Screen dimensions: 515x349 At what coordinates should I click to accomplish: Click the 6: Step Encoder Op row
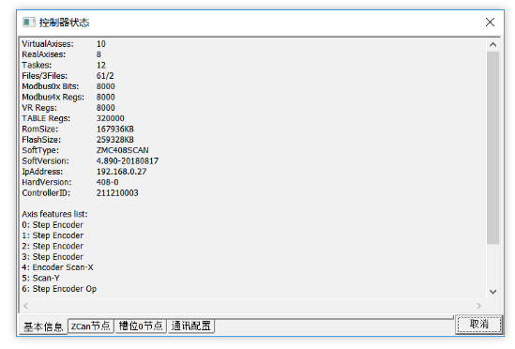(59, 289)
